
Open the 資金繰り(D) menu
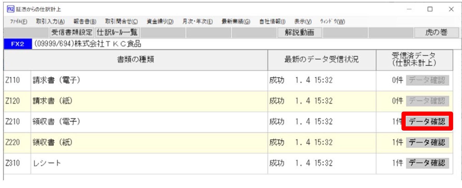pos(160,22)
